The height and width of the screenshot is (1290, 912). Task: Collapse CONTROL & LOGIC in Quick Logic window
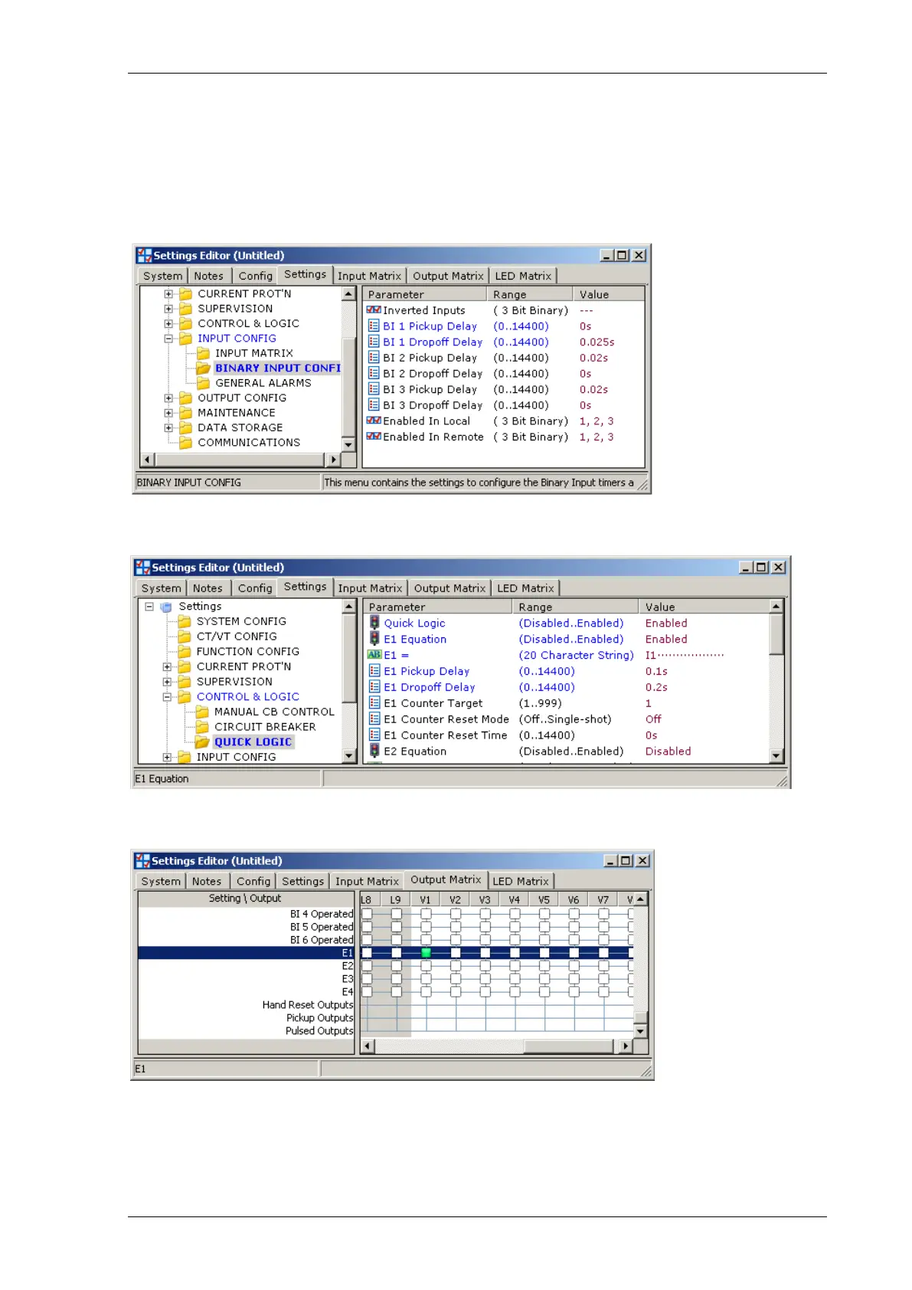coord(167,697)
